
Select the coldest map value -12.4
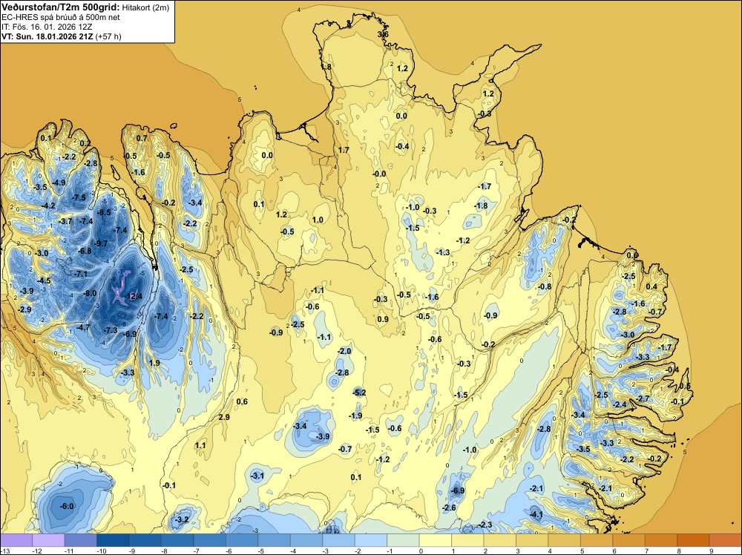pyautogui.click(x=133, y=296)
